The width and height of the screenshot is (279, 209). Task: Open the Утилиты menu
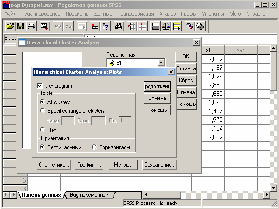coord(213,14)
